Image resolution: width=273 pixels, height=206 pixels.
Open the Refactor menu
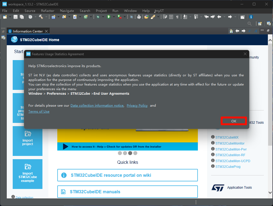pyautogui.click(x=48, y=11)
